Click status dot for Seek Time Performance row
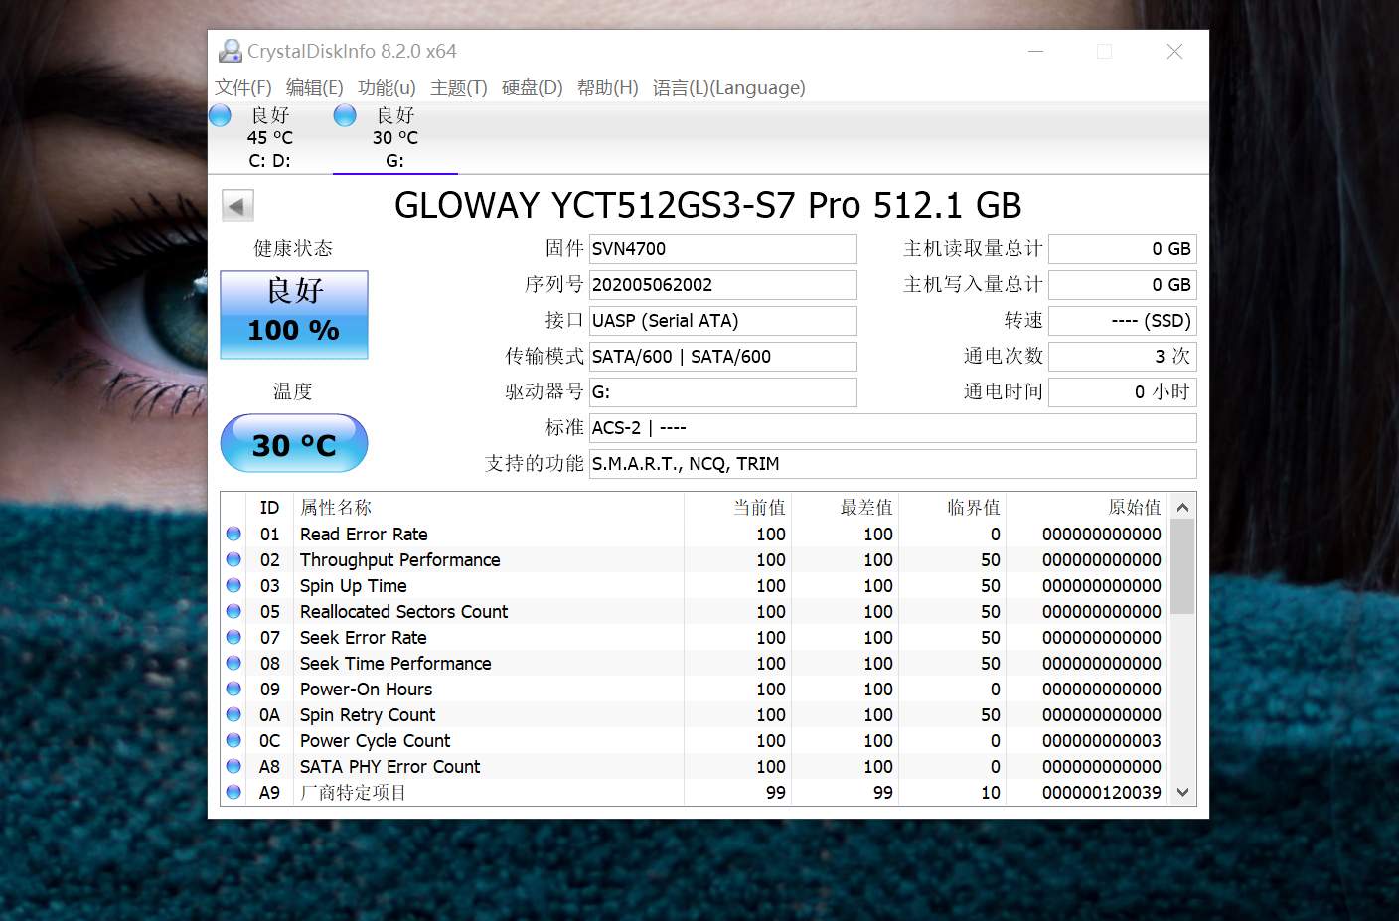The width and height of the screenshot is (1399, 921). (x=233, y=663)
